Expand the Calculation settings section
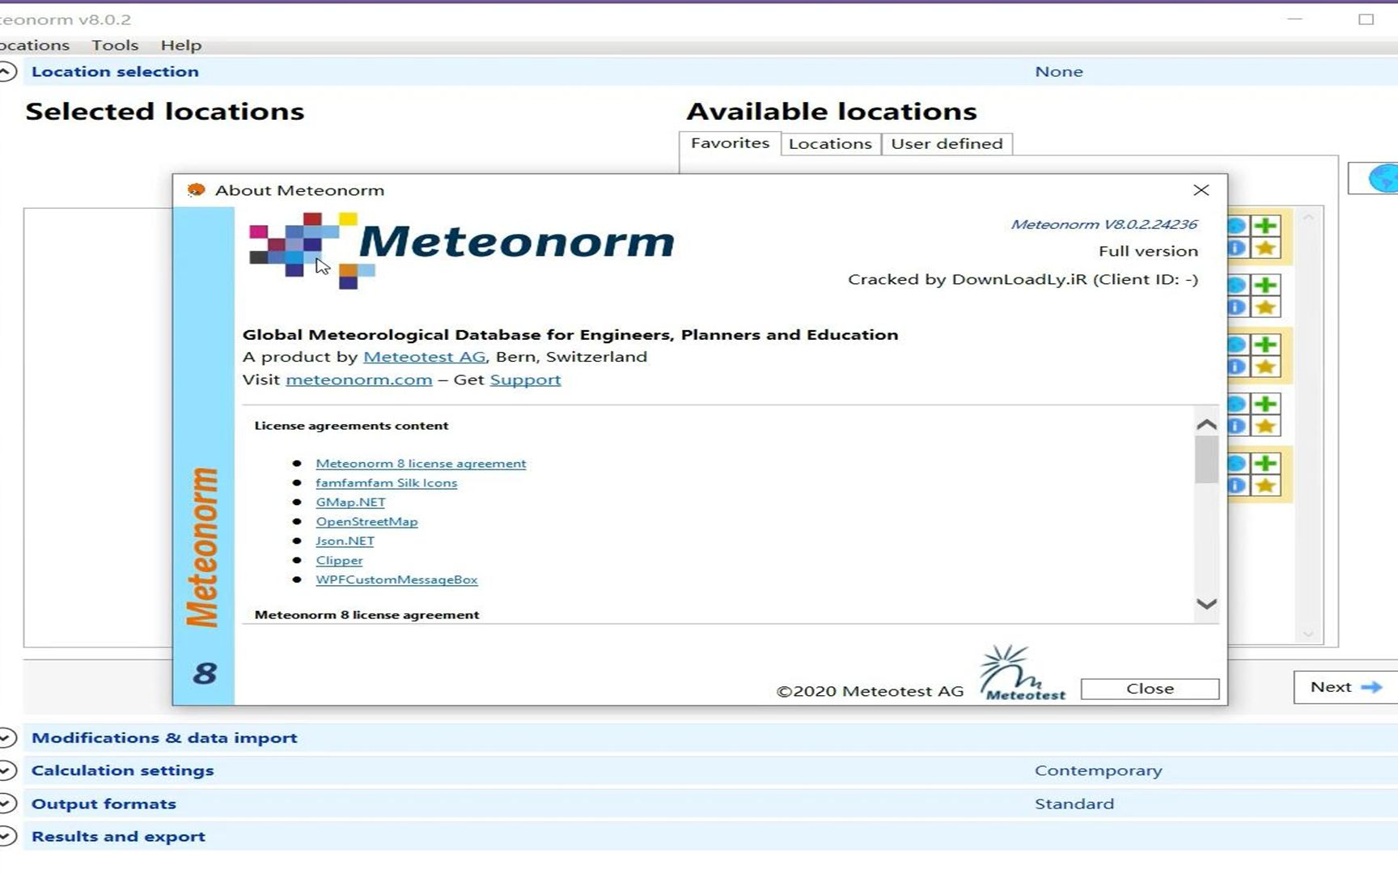 point(6,770)
